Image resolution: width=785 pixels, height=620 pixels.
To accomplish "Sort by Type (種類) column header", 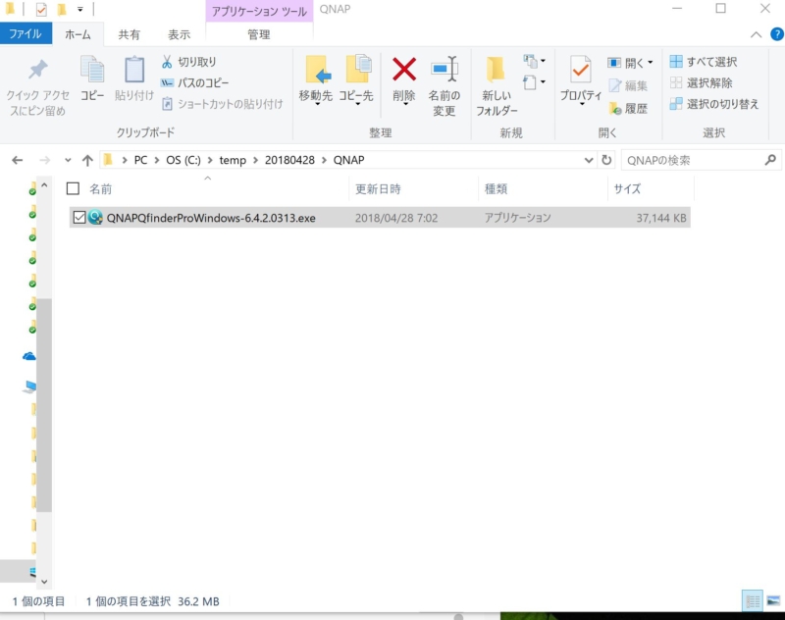I will 496,189.
